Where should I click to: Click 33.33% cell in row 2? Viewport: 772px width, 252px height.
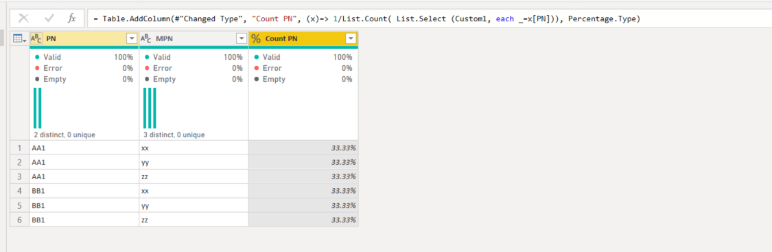[304, 162]
